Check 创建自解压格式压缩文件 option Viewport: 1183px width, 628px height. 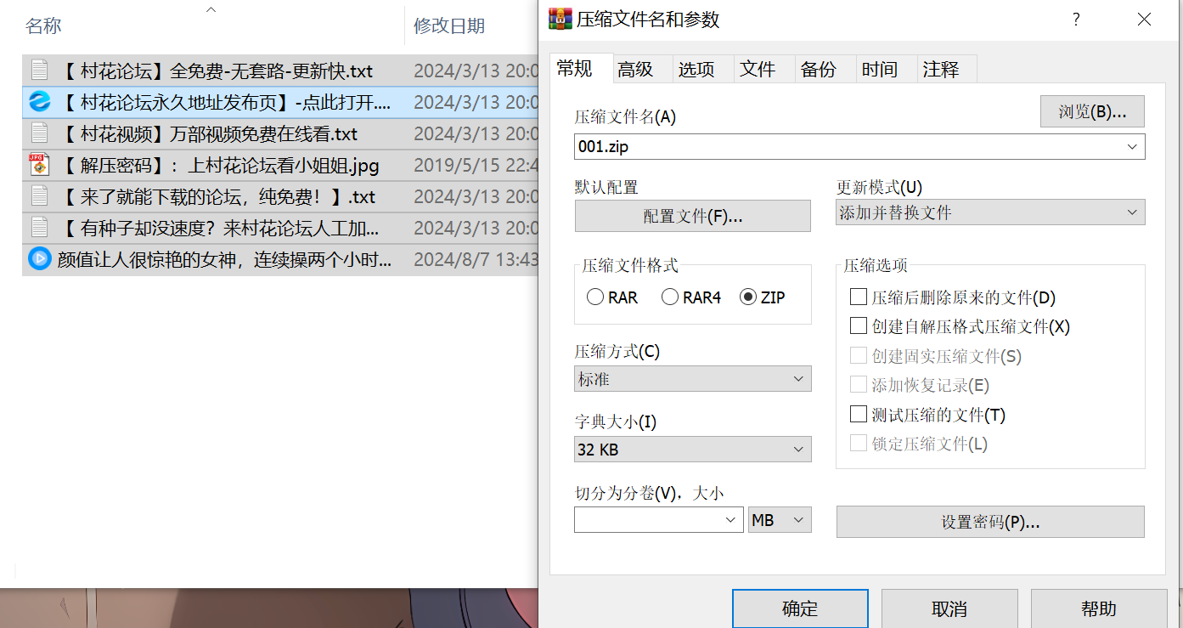pyautogui.click(x=858, y=326)
